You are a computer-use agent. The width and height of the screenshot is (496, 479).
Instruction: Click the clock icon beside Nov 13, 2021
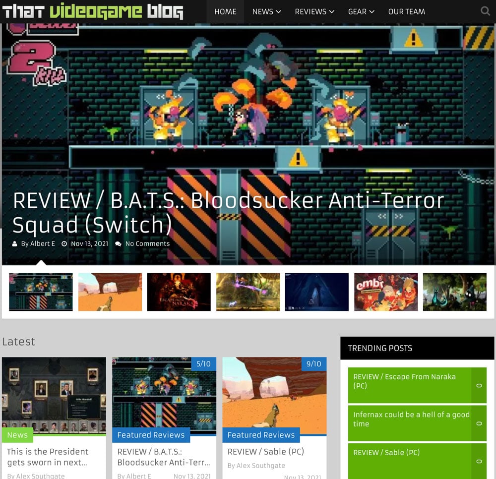tap(64, 244)
